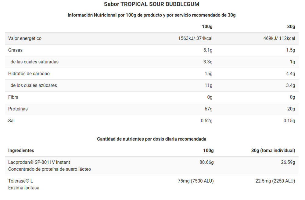The image size is (305, 200).
Task: Select the Lacprodan® SP-8011V Instant ingredient
Action: coord(39,162)
